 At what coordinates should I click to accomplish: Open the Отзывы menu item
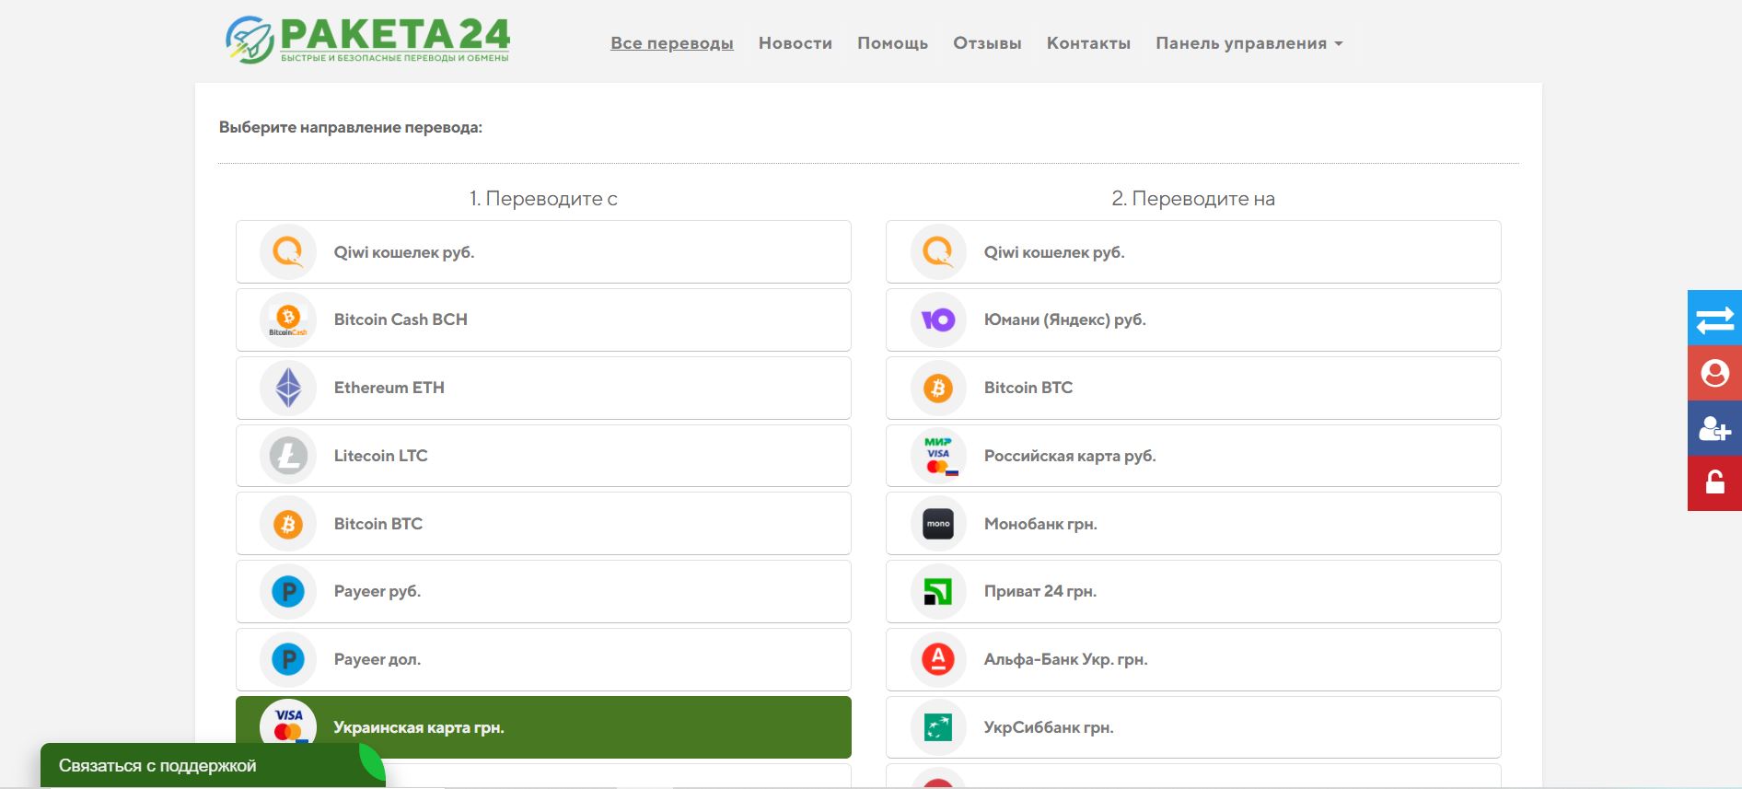pos(987,43)
